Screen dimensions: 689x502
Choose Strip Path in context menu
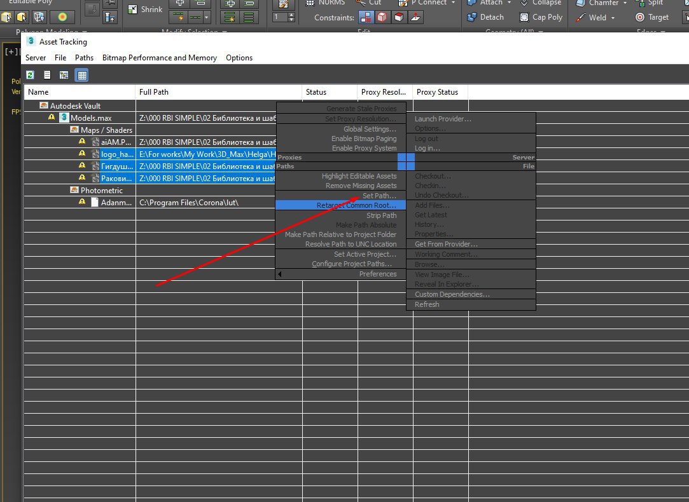coord(382,215)
